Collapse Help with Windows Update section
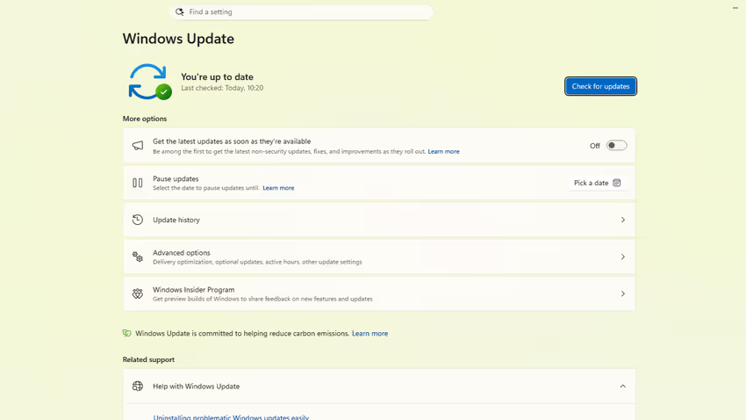Screen dimensions: 746x420 pos(623,387)
